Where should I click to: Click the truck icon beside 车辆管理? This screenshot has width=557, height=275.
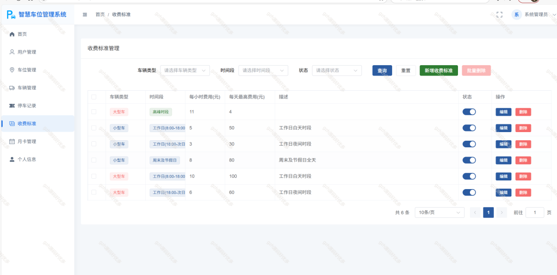coord(12,87)
